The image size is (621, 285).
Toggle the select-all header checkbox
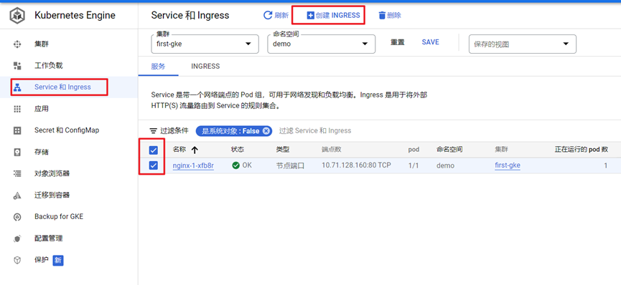pyautogui.click(x=153, y=150)
